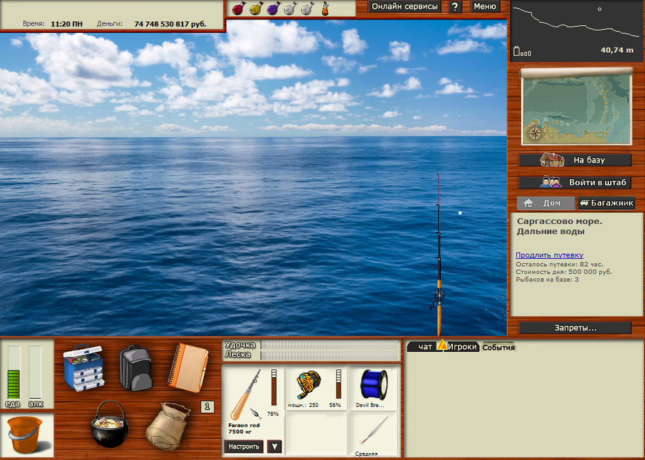Select the purple potion
The height and width of the screenshot is (460, 645).
tap(272, 8)
